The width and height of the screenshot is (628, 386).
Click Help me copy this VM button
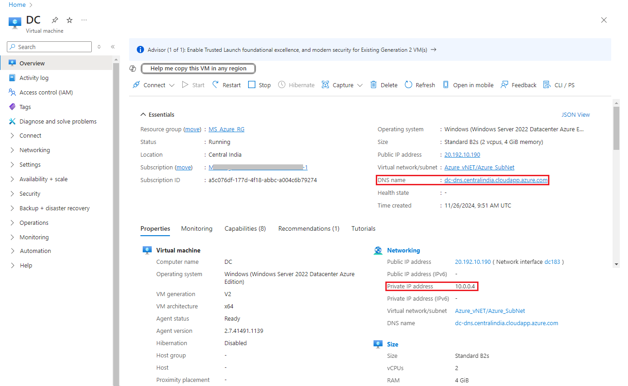(199, 69)
